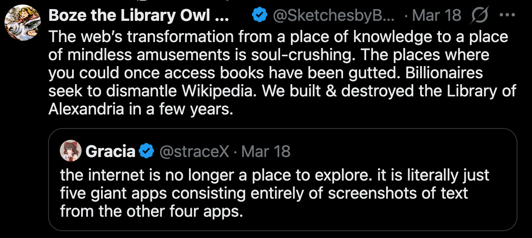Open the three-dot more options menu

(508, 15)
